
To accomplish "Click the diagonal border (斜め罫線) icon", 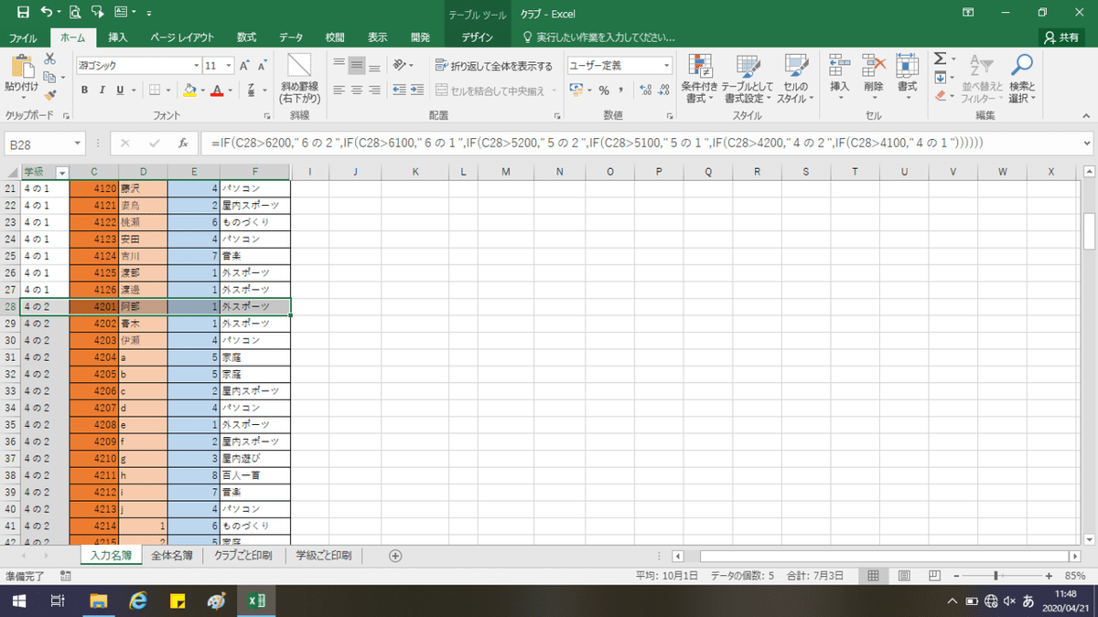I will pyautogui.click(x=299, y=66).
